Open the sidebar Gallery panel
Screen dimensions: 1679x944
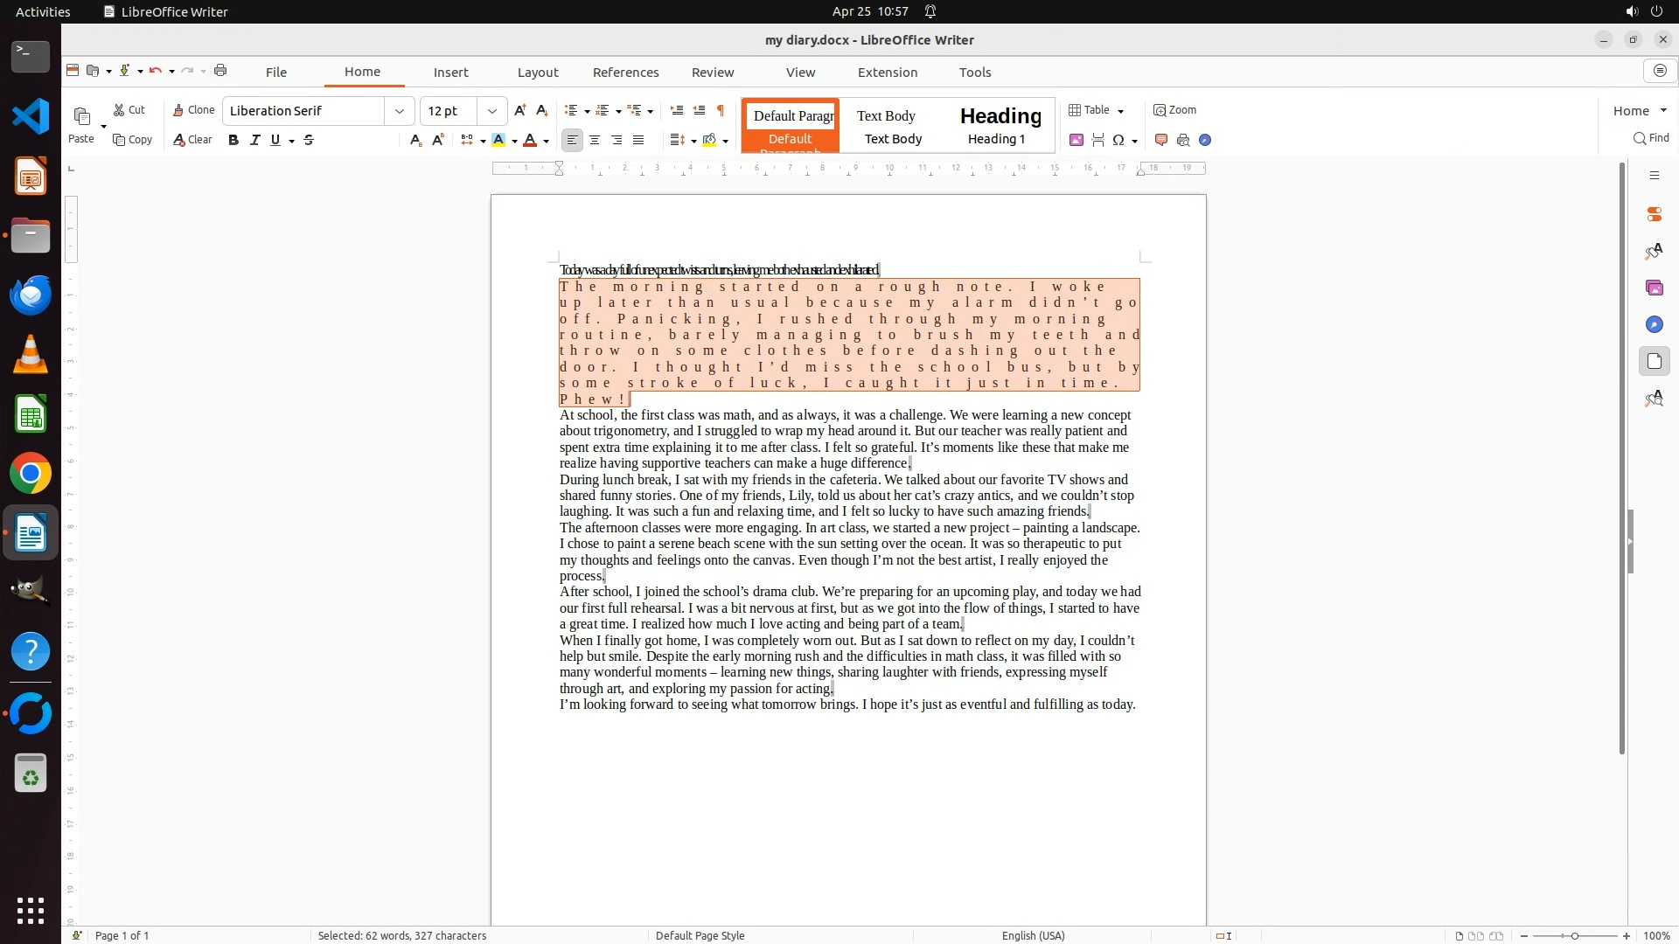pos(1654,288)
